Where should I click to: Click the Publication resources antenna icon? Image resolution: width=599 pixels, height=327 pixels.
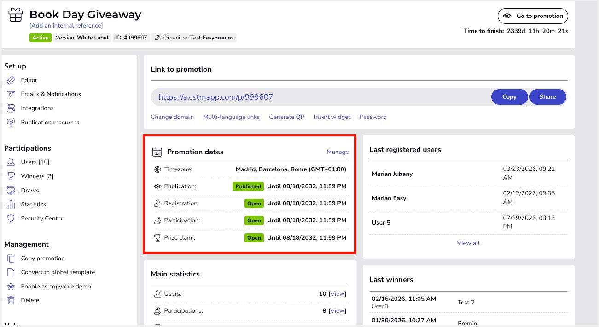pos(11,123)
